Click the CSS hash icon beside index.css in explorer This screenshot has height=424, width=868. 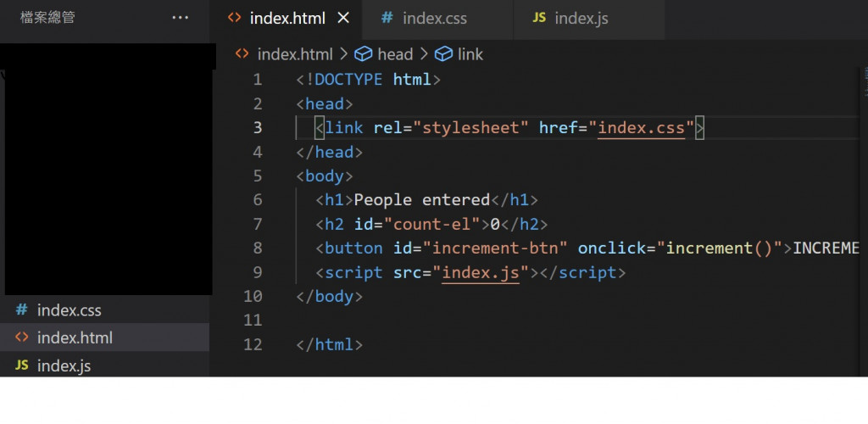pos(22,310)
